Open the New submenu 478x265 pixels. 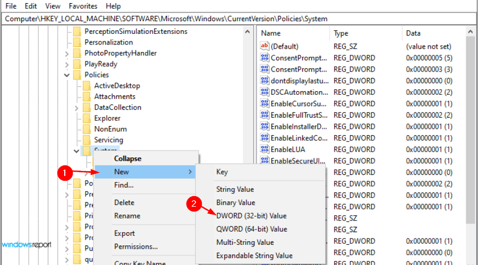(x=145, y=172)
